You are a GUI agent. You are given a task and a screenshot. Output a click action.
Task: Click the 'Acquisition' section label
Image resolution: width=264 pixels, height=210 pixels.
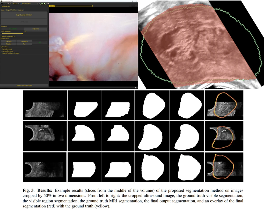point(4,26)
